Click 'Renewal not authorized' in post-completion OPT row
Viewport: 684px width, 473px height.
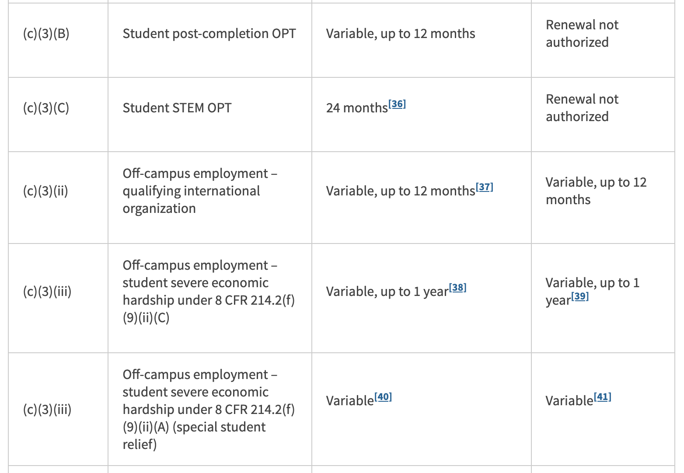coord(582,34)
